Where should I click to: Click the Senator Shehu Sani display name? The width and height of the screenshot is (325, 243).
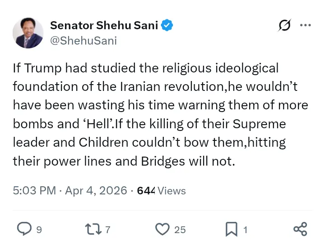104,26
